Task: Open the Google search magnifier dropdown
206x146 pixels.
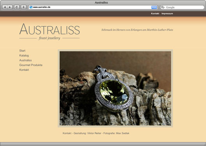Action: 163,7
